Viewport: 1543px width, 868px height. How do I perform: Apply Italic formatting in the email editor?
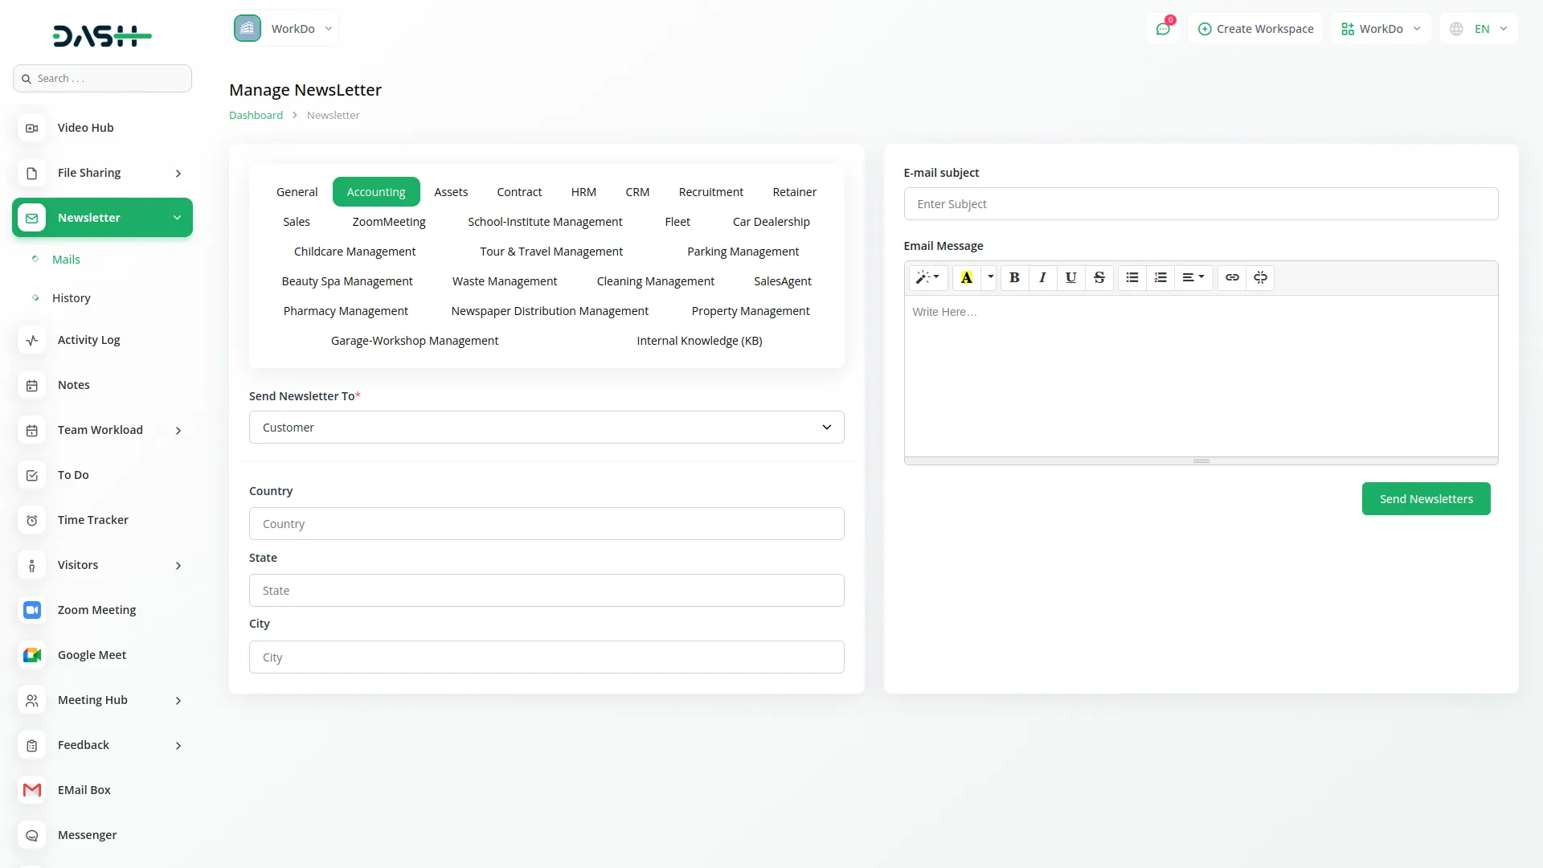(x=1042, y=277)
